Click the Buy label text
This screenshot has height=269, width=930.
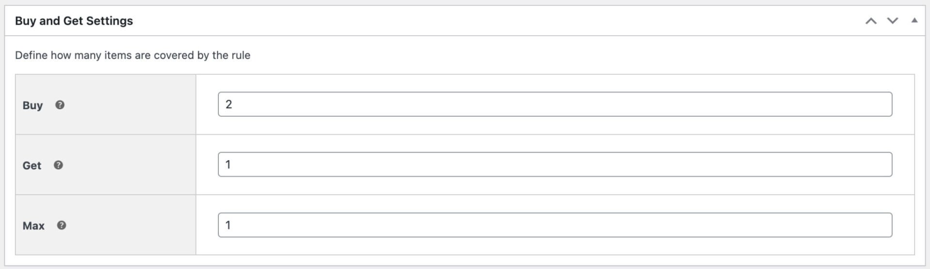32,105
